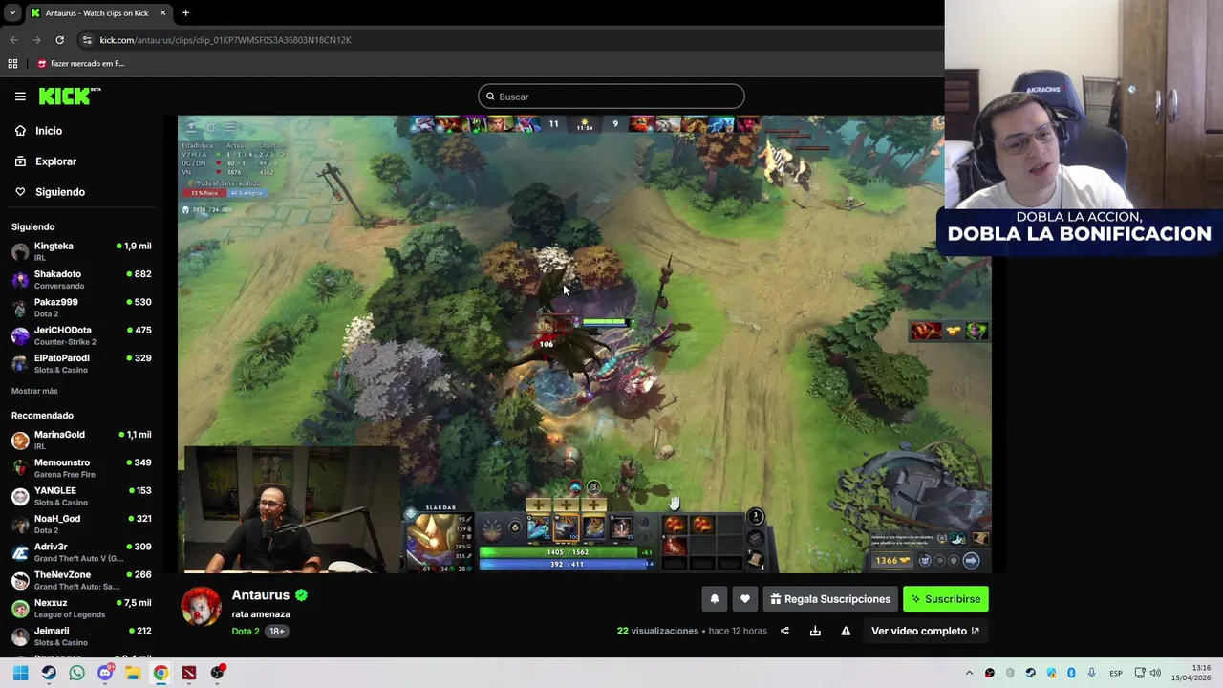The height and width of the screenshot is (688, 1223).
Task: Open the NoaH_God recommended channel
Action: pyautogui.click(x=81, y=524)
